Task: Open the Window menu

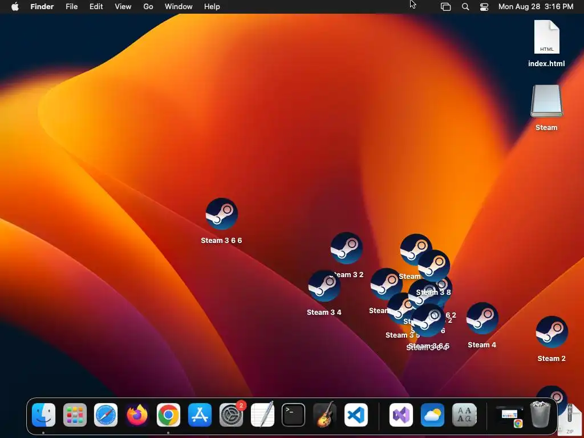Action: 179,7
